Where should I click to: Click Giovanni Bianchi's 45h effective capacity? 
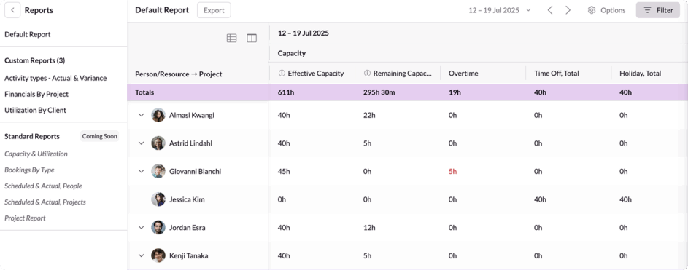point(284,171)
